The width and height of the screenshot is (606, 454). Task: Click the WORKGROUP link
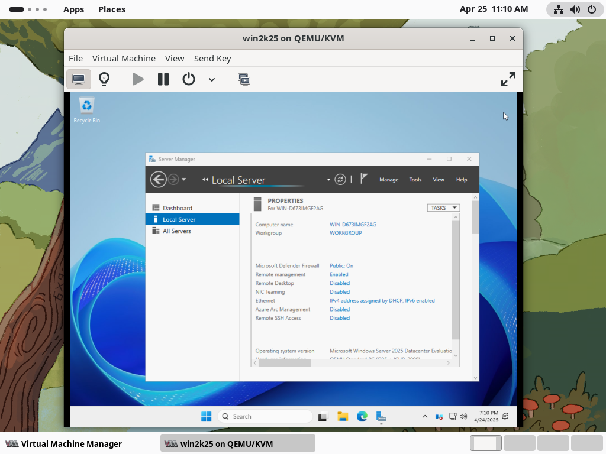tap(346, 233)
